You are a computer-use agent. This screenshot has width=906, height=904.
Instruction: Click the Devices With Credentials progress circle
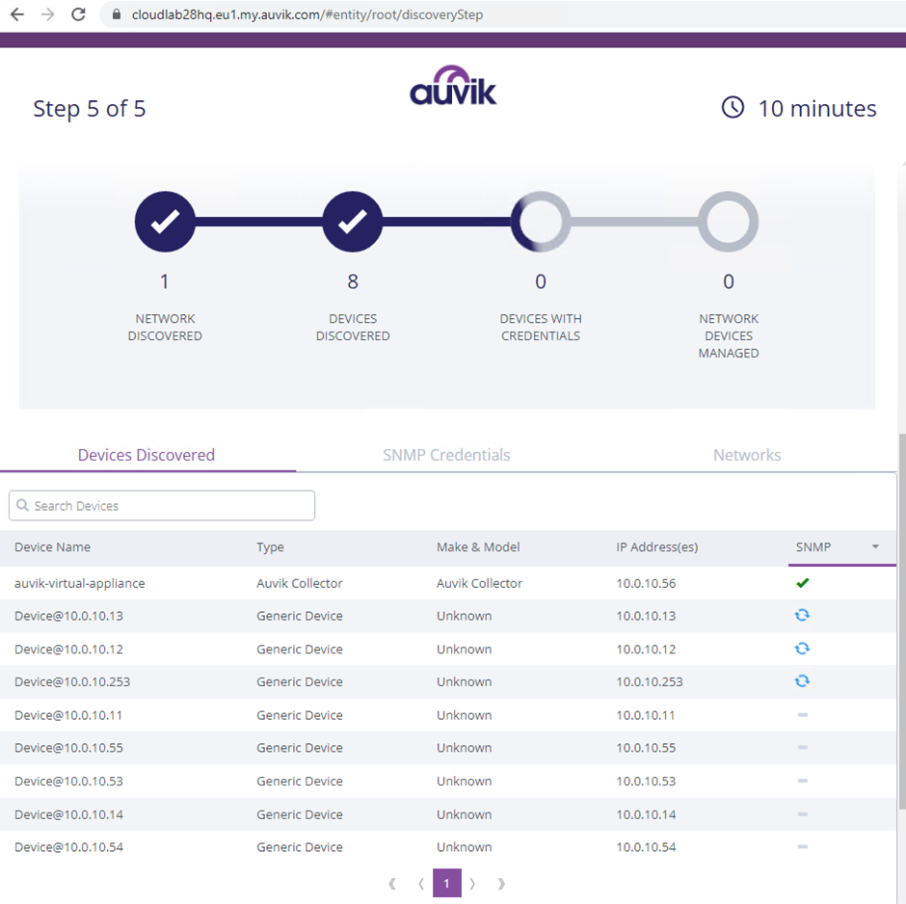[x=541, y=222]
